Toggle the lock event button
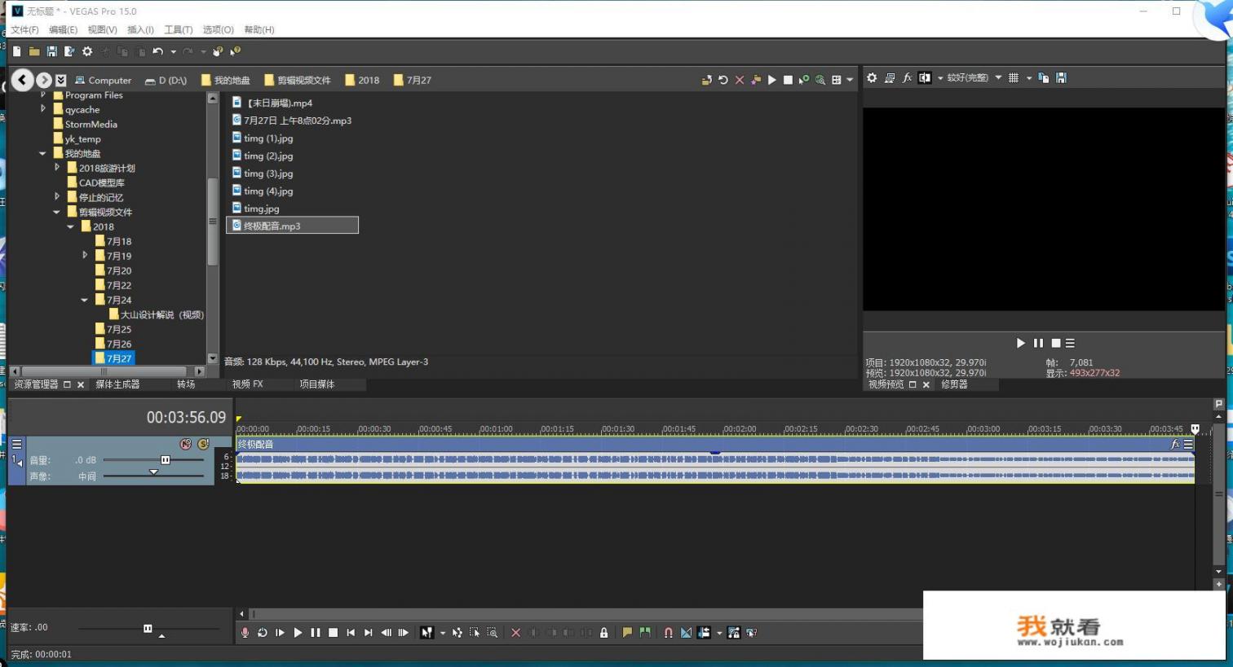The width and height of the screenshot is (1233, 667). tap(603, 633)
